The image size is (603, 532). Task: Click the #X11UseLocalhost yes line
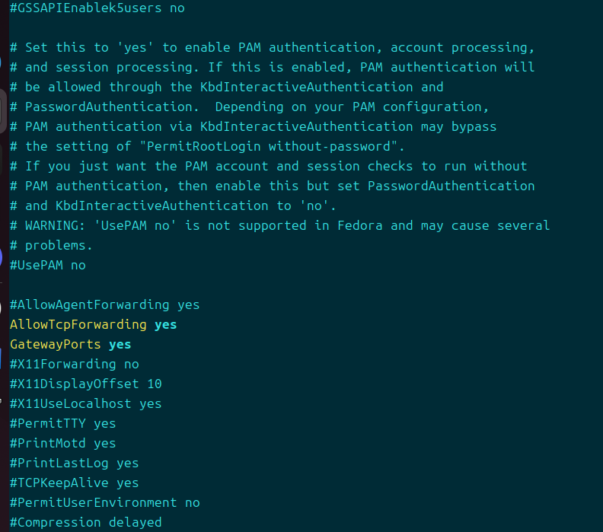(x=85, y=403)
